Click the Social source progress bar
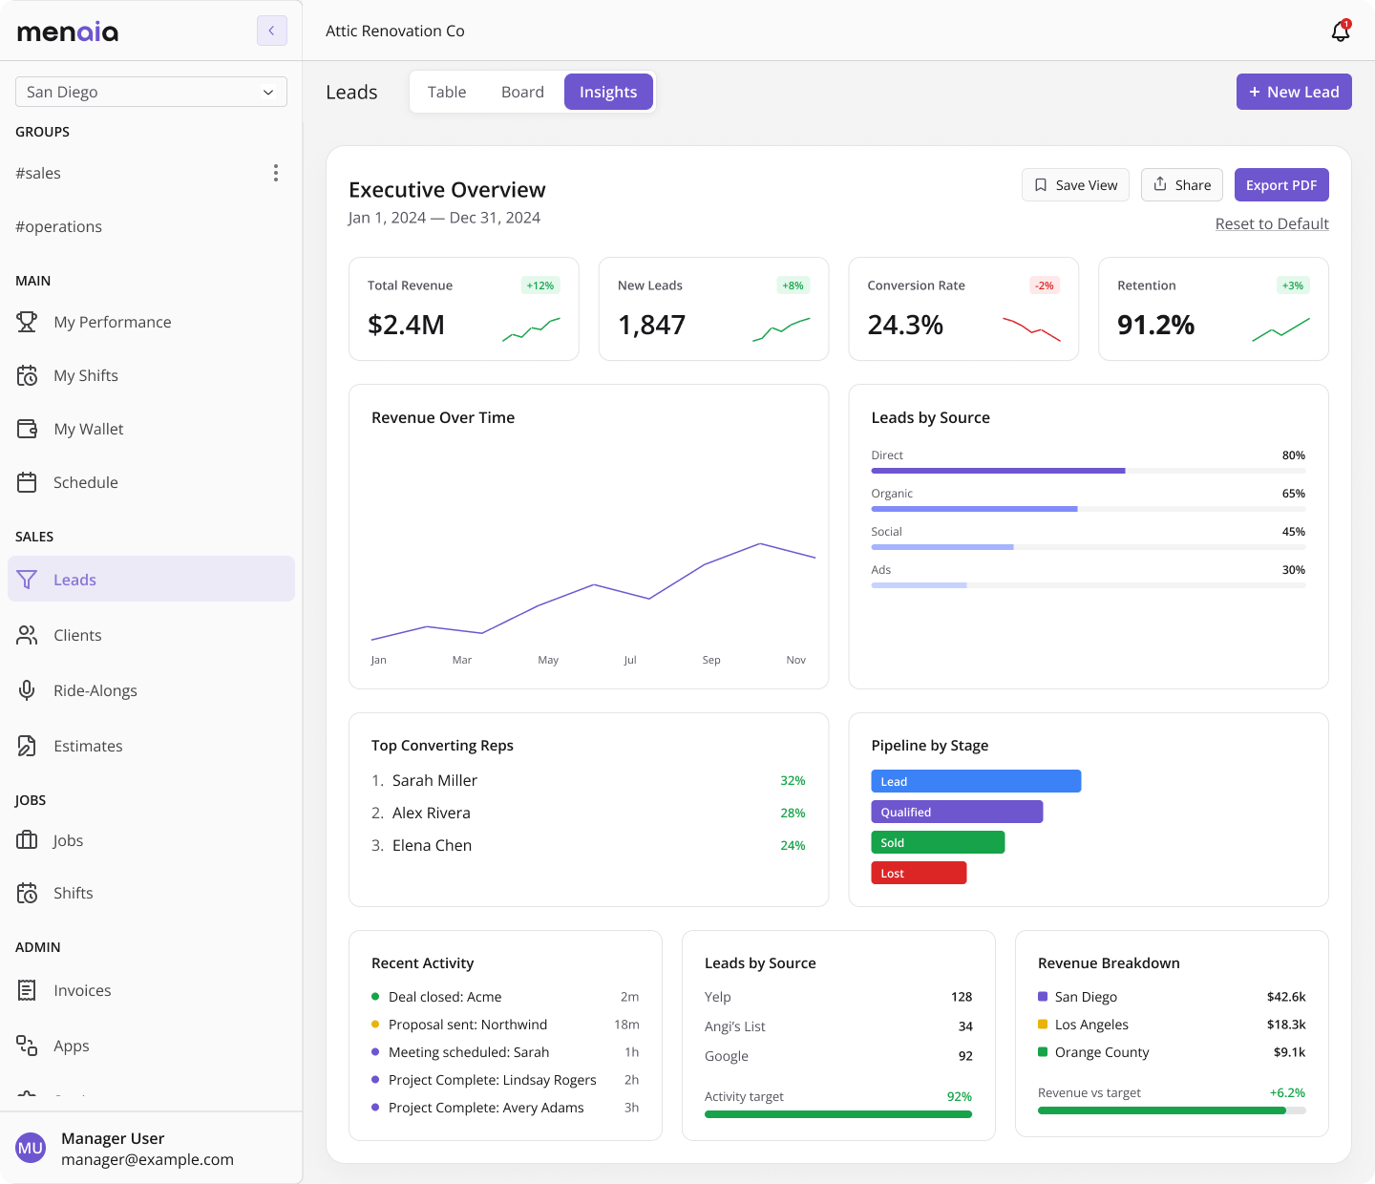 1089,547
